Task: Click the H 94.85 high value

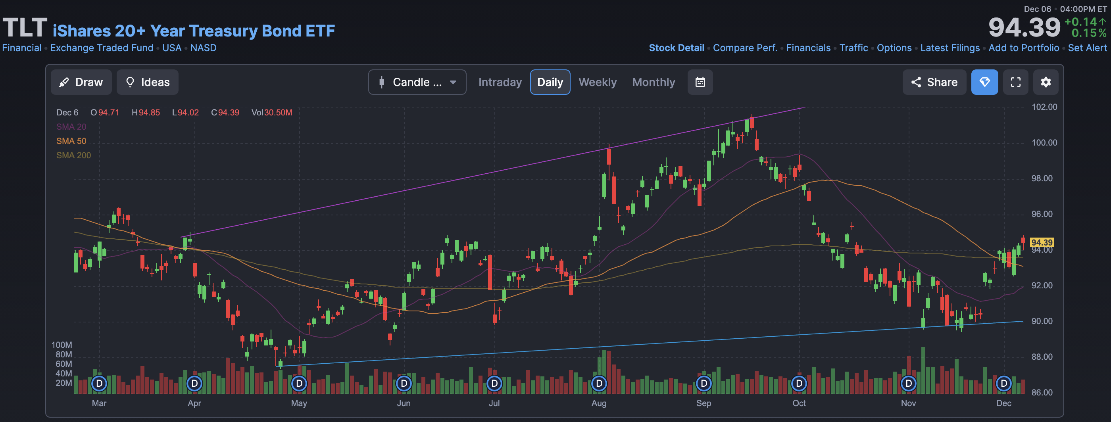Action: (x=146, y=113)
